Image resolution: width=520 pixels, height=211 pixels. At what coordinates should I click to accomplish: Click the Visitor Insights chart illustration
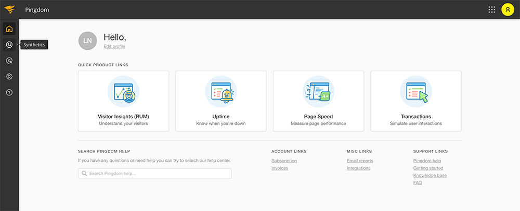click(x=123, y=92)
